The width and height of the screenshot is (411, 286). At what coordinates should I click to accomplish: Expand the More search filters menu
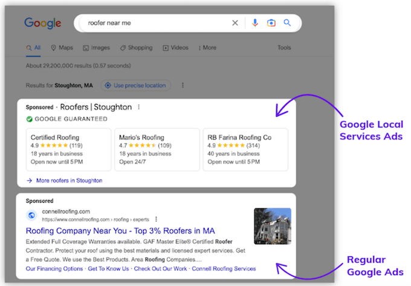click(207, 48)
